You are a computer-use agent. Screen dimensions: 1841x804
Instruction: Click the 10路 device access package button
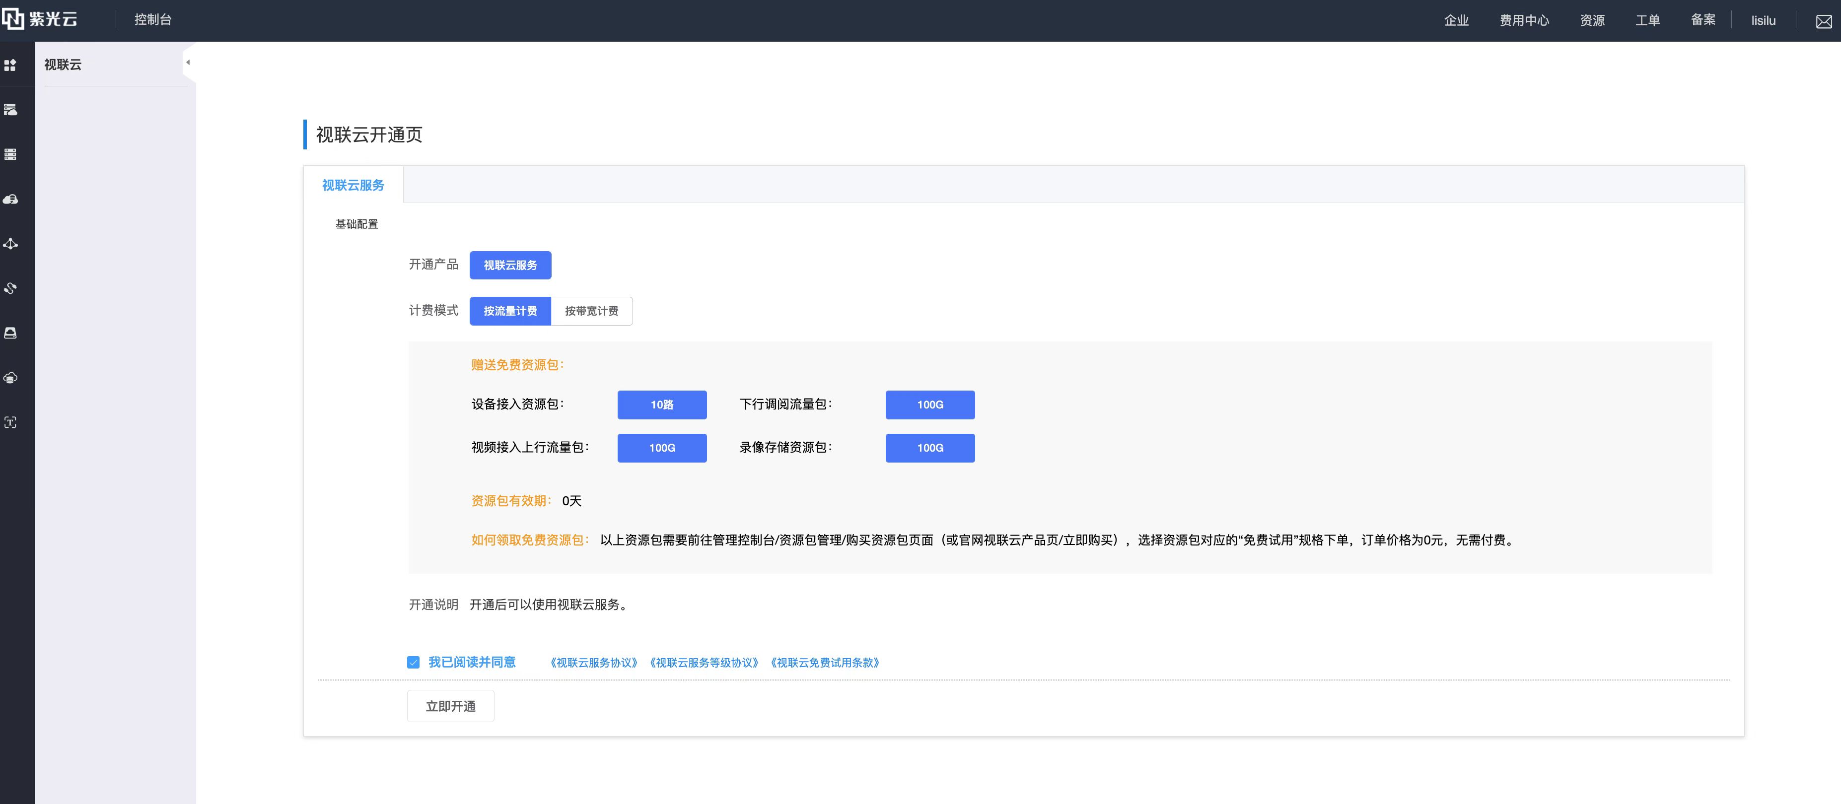pos(662,404)
